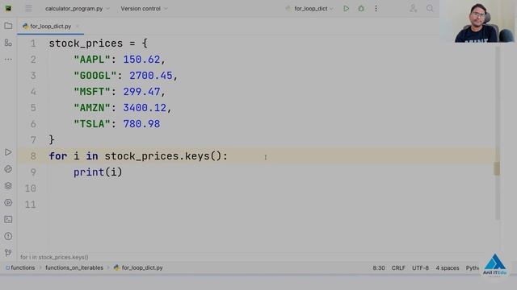
Task: Open the Layers tool window icon
Action: pos(8,186)
